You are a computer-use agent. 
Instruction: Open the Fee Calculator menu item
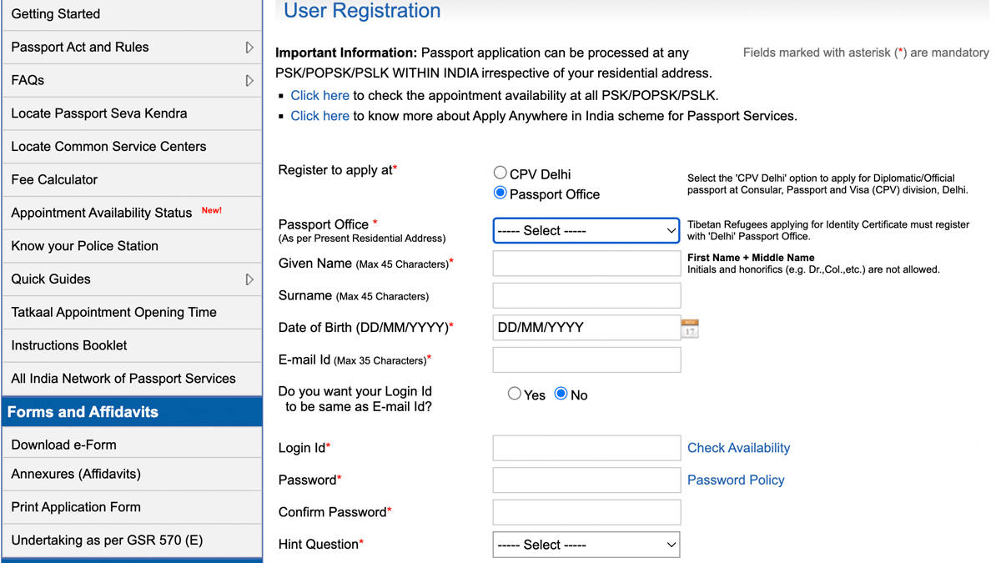[132, 180]
